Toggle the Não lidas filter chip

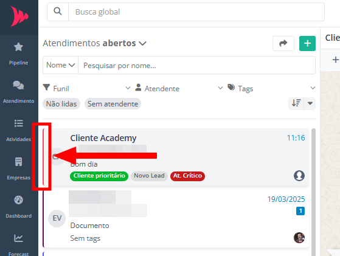click(x=61, y=104)
